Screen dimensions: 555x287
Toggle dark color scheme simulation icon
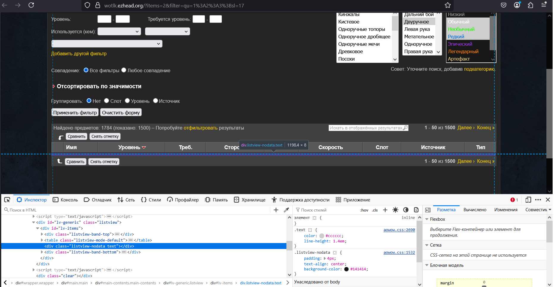[406, 210]
